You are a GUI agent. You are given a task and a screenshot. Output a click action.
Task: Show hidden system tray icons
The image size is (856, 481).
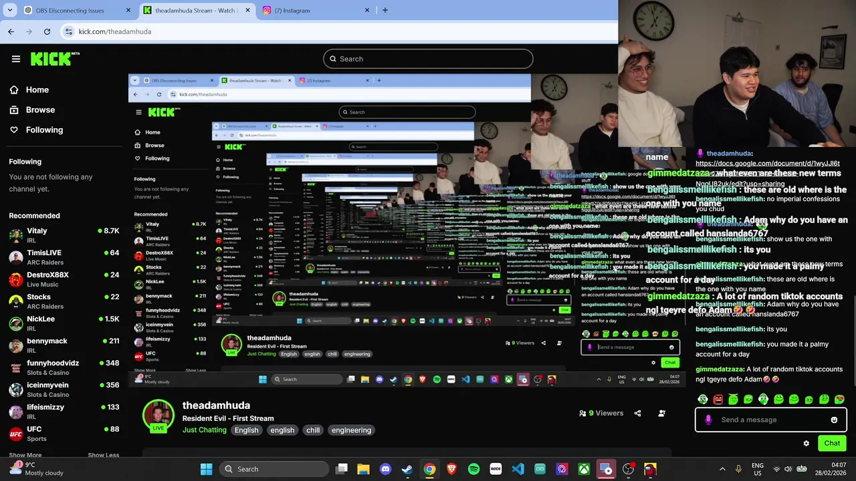pyautogui.click(x=722, y=469)
